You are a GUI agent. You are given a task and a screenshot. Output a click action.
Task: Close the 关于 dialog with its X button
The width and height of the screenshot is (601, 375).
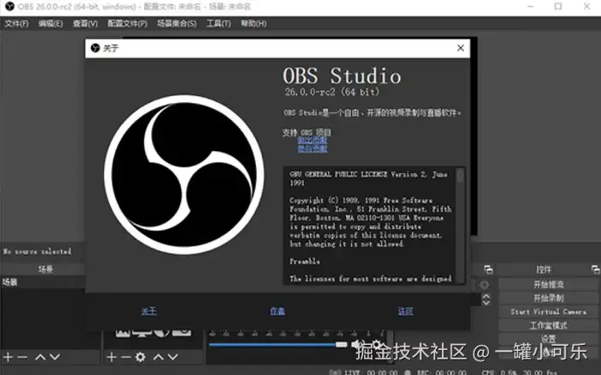click(x=460, y=48)
